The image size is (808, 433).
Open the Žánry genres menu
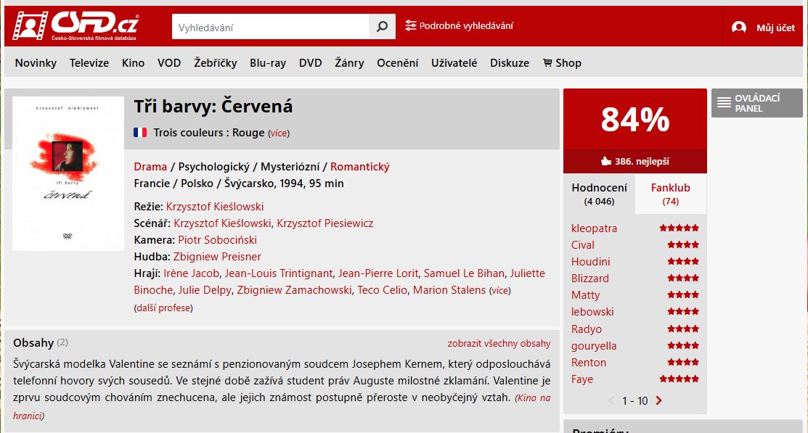pyautogui.click(x=349, y=63)
